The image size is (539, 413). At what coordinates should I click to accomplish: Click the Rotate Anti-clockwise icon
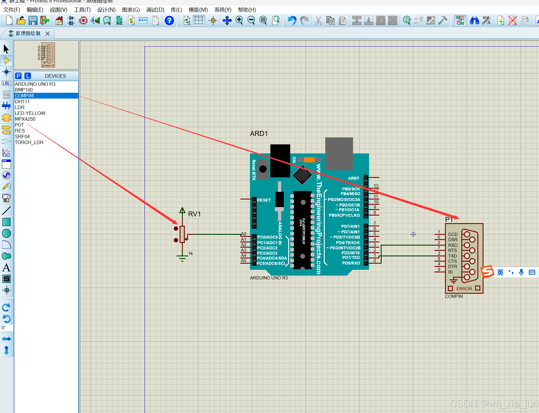6,318
